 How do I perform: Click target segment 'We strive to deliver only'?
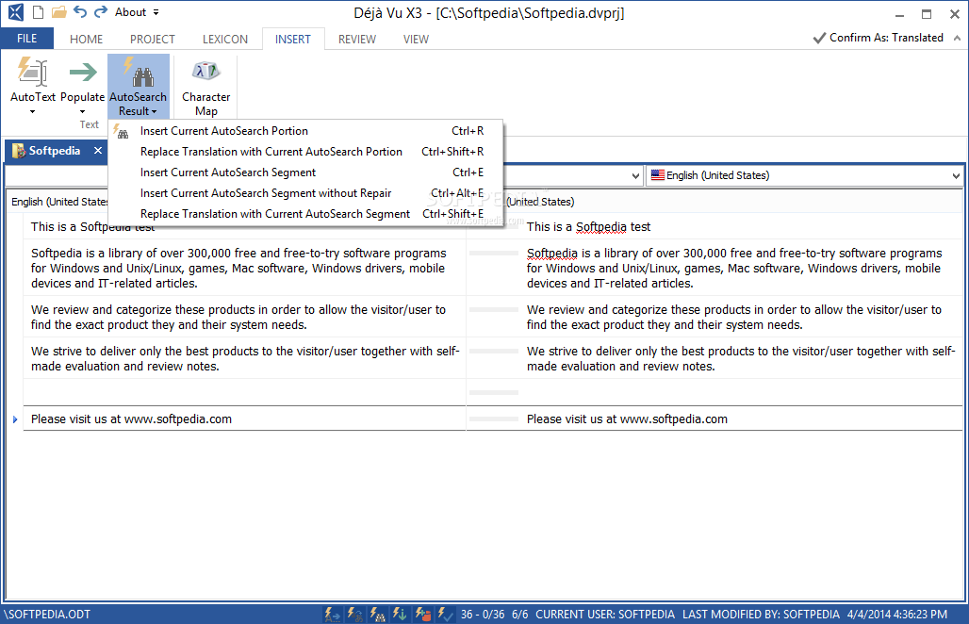740,358
